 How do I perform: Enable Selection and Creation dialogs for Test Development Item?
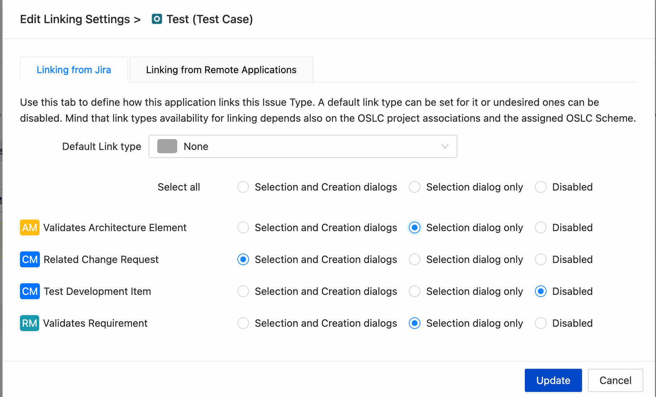[243, 291]
